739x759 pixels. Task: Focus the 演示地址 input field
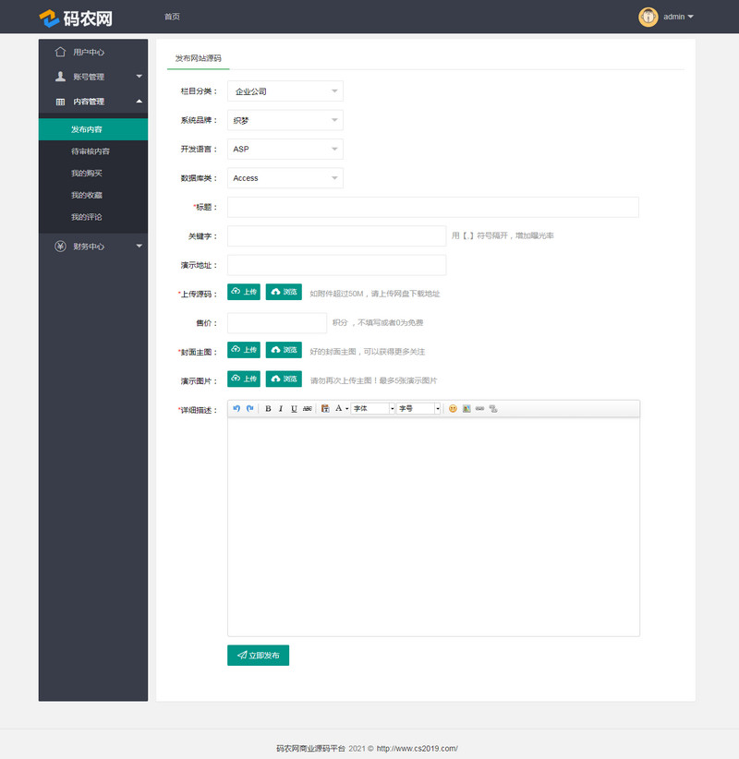(x=336, y=265)
